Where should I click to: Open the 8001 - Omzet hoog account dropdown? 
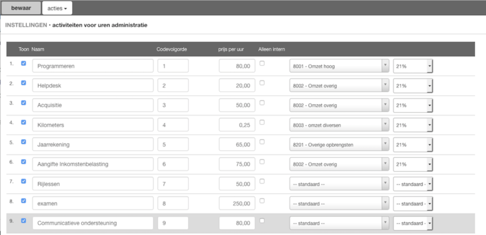339,66
